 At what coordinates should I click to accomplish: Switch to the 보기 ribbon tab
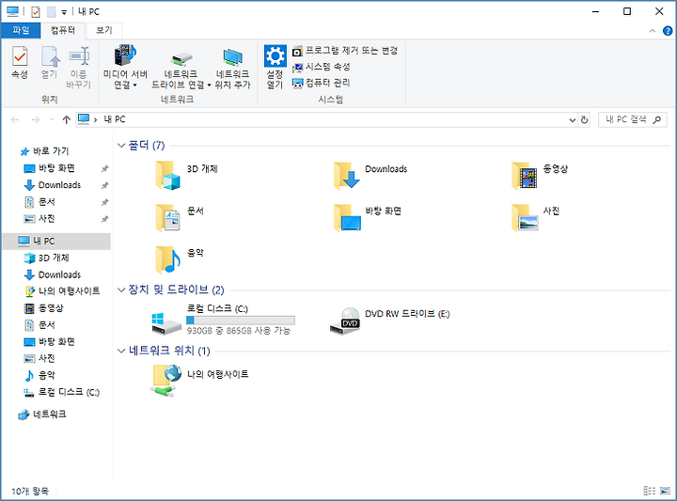[x=103, y=30]
